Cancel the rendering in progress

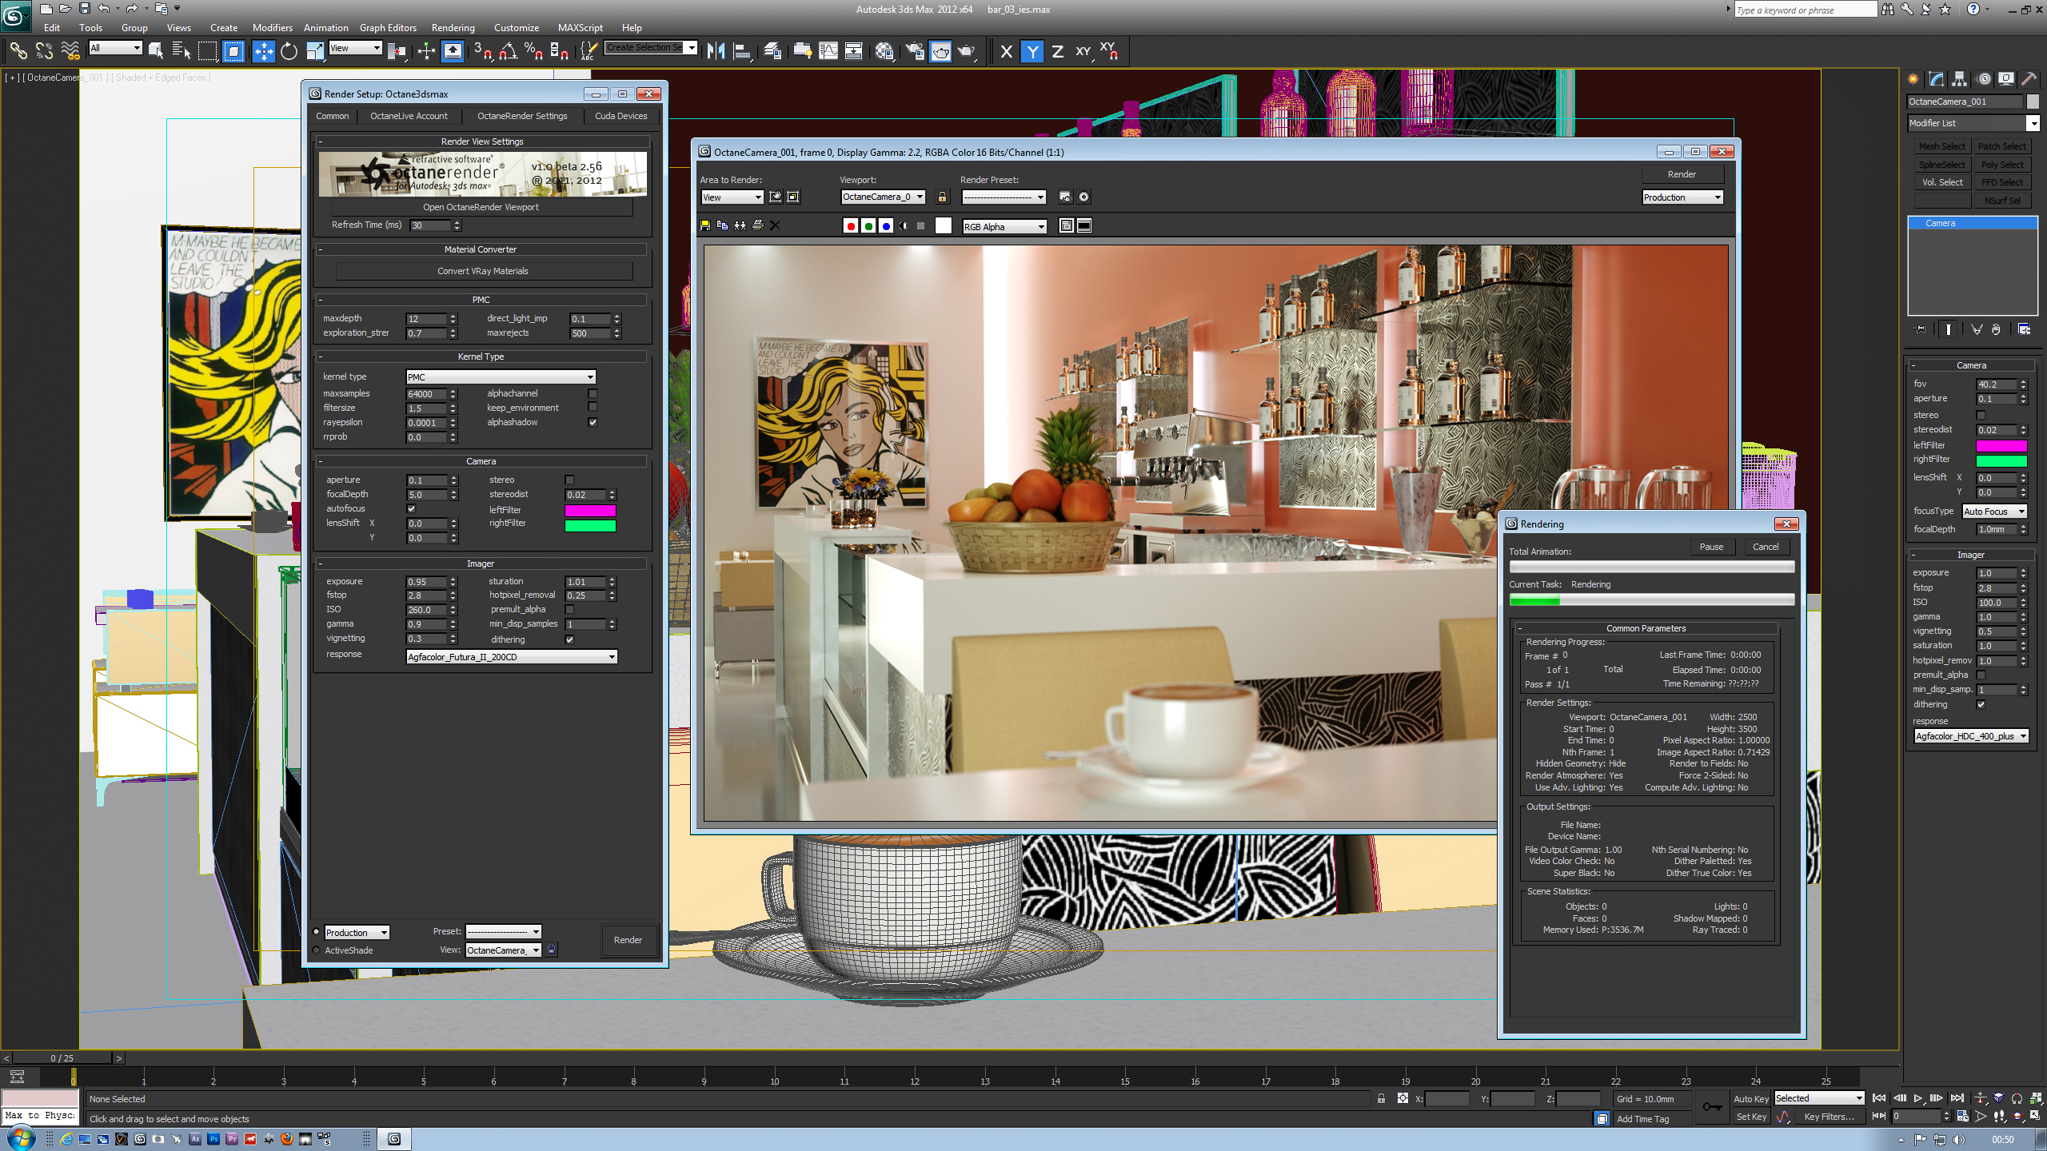coord(1766,547)
